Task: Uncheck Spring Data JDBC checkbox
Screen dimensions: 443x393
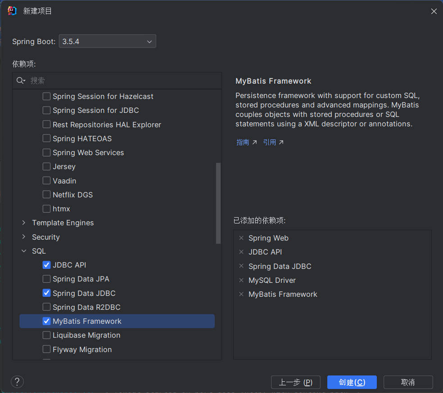Action: (47, 293)
